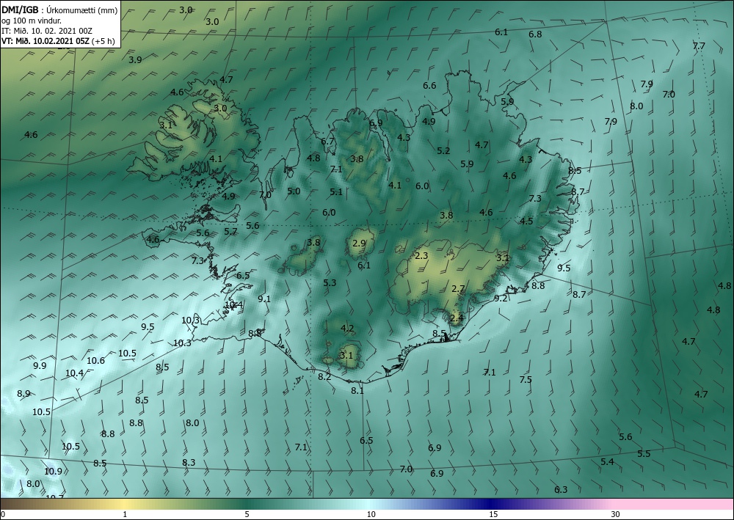Select the '6.3' value on the map
734x520 pixels.
click(x=561, y=490)
